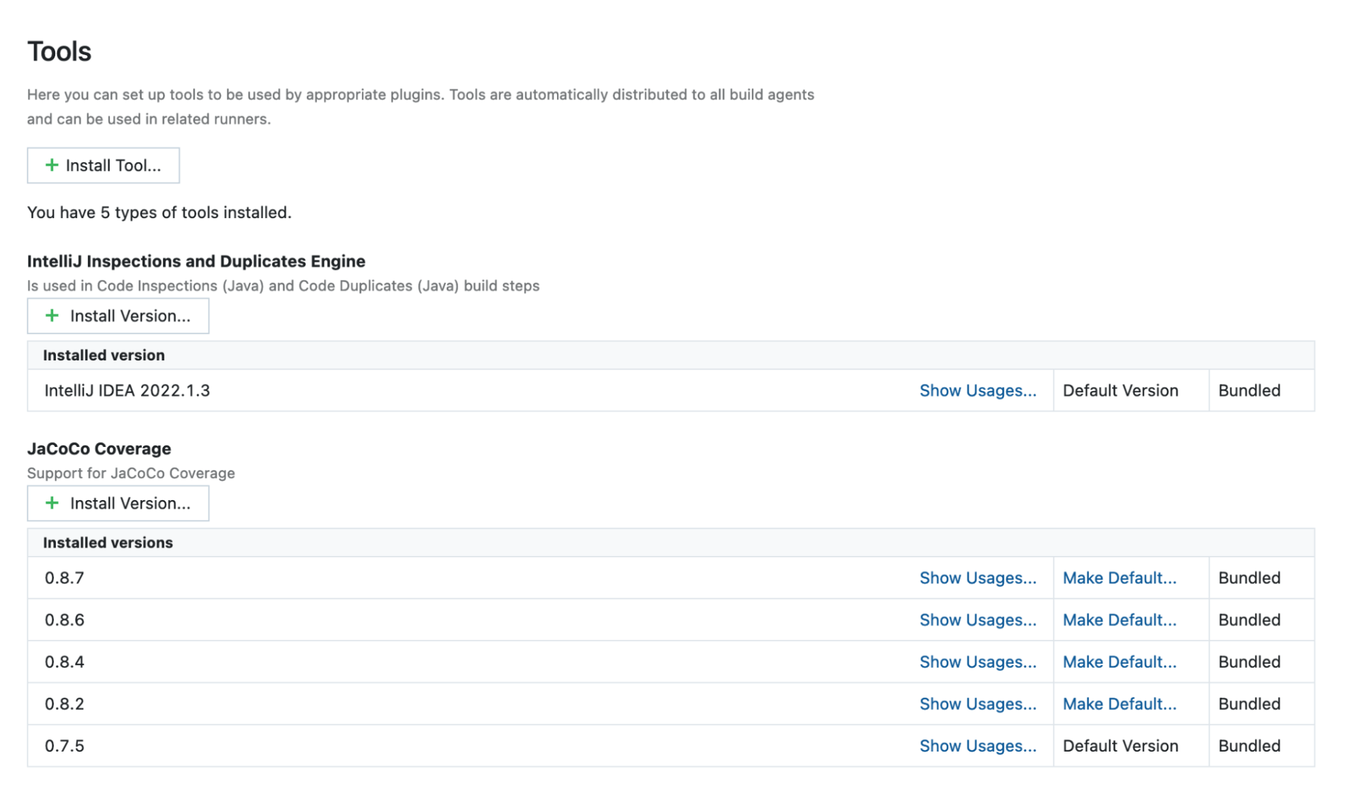The width and height of the screenshot is (1363, 787).
Task: Make JaCoCo 0.8.4 the default
Action: (x=1119, y=662)
